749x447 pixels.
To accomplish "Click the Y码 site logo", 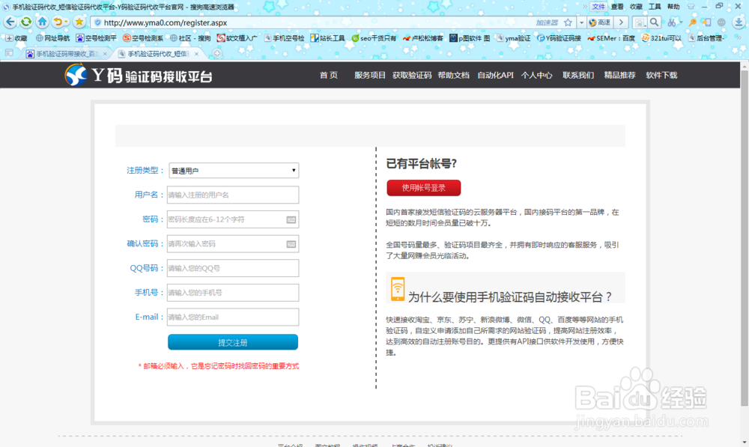I will point(139,75).
